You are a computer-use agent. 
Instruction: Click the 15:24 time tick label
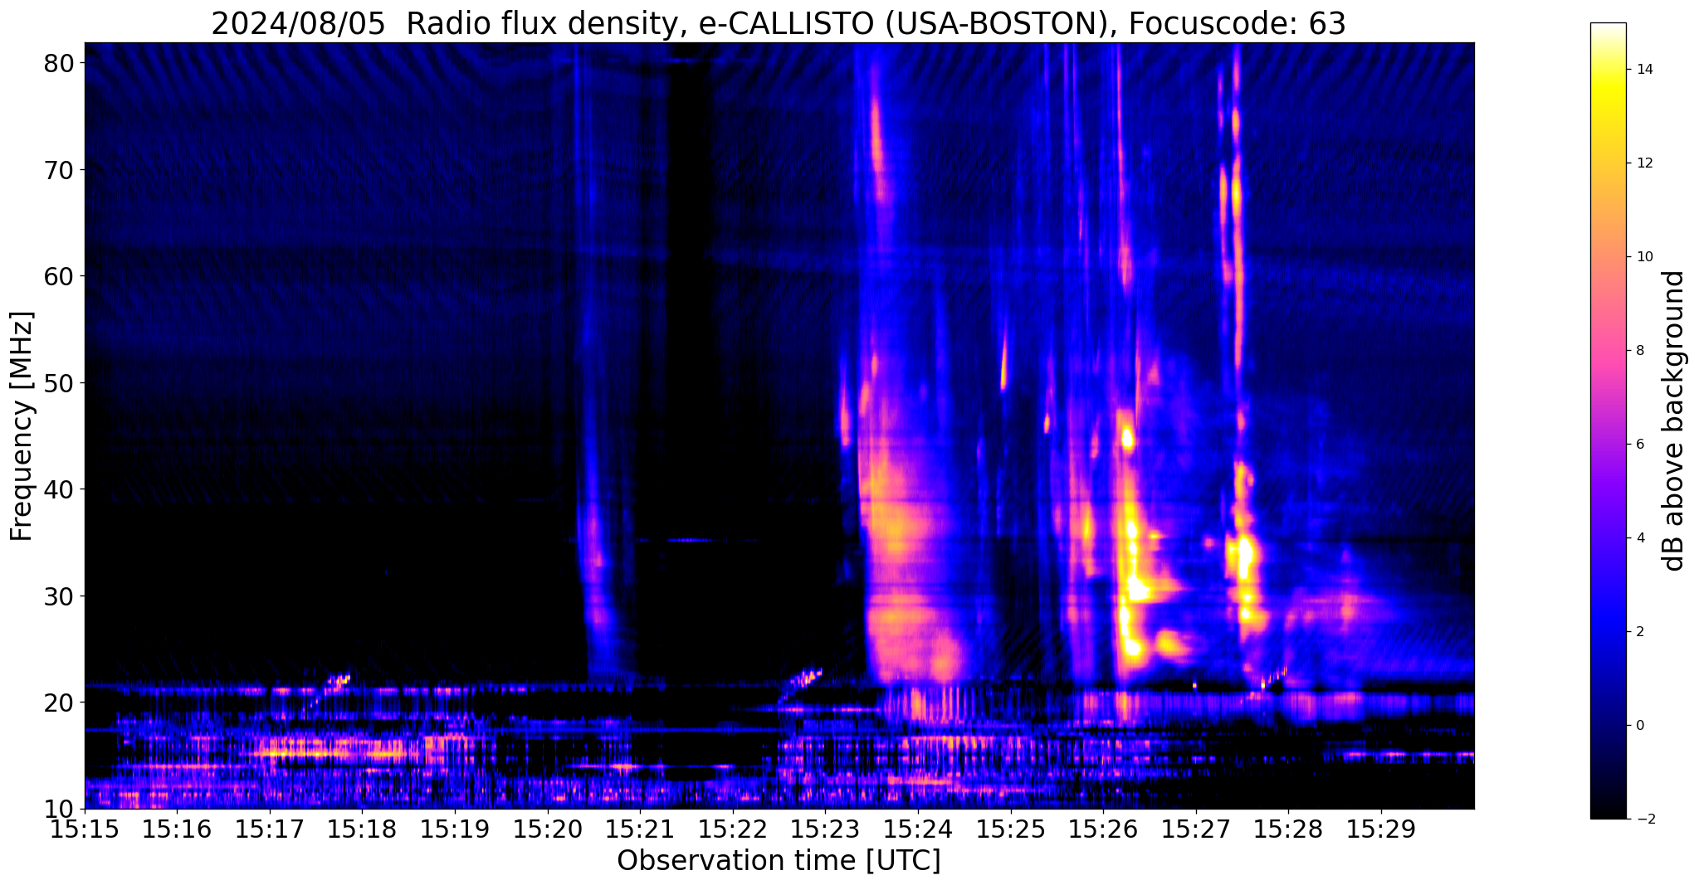pyautogui.click(x=918, y=829)
